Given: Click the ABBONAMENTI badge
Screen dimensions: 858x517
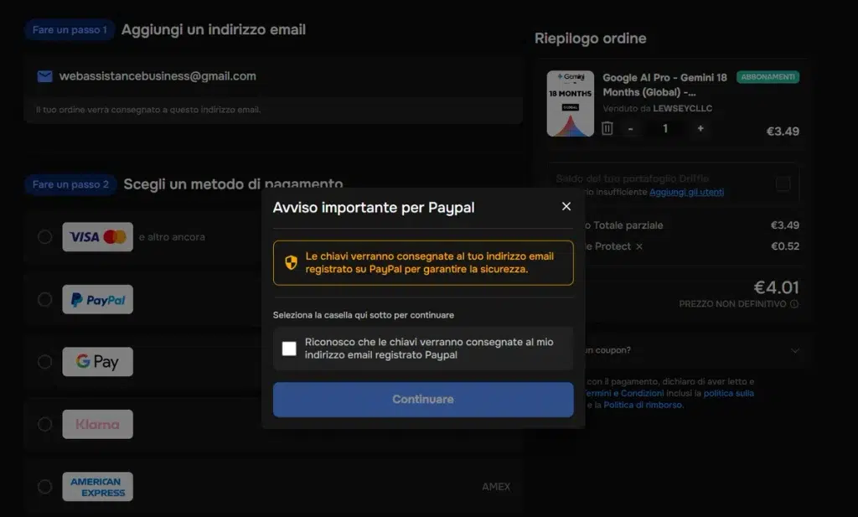Looking at the screenshot, I should [768, 77].
